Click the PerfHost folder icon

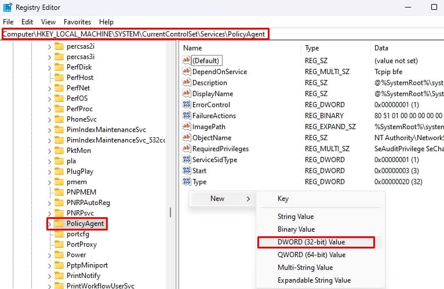pyautogui.click(x=59, y=78)
